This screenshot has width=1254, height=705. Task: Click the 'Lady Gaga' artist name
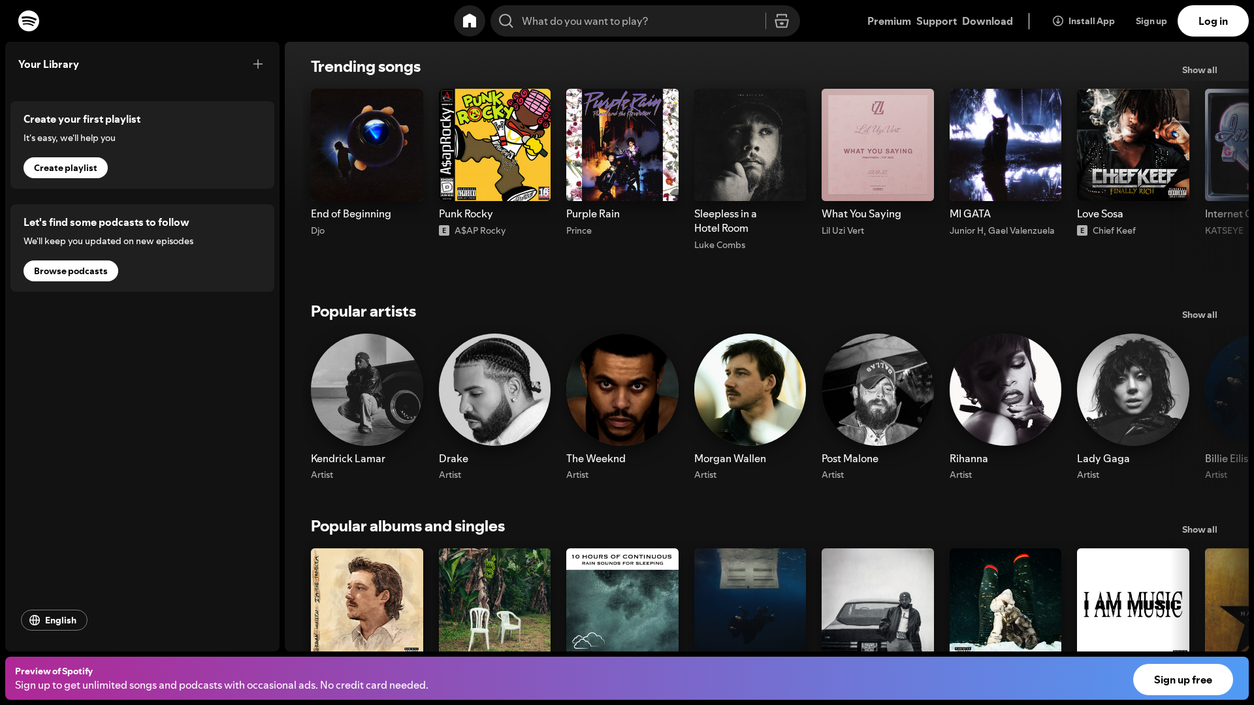(x=1103, y=458)
